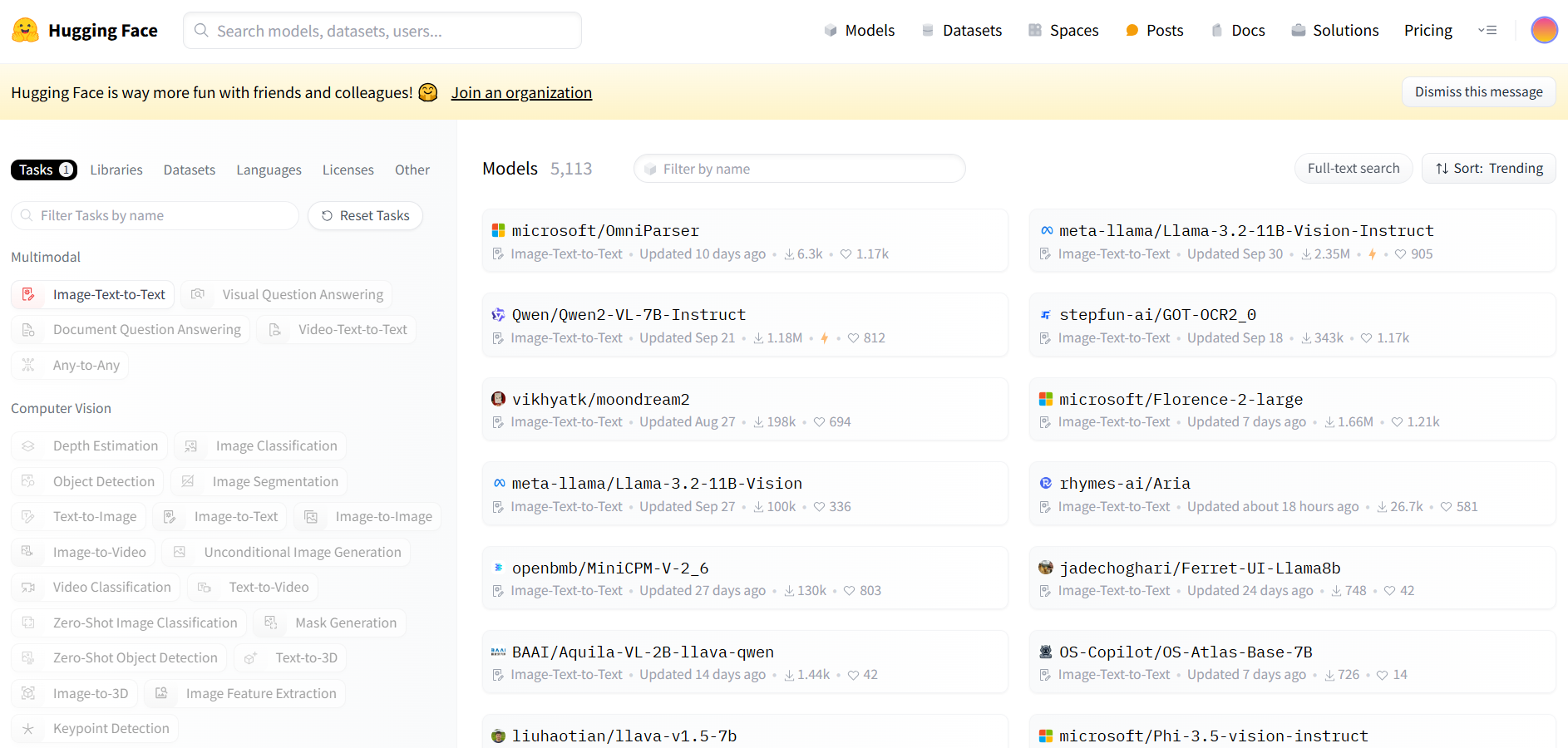The image size is (1568, 748).
Task: Click the Meta logo on Llama-3.2-11B-Vision-Instruct
Action: point(1047,230)
